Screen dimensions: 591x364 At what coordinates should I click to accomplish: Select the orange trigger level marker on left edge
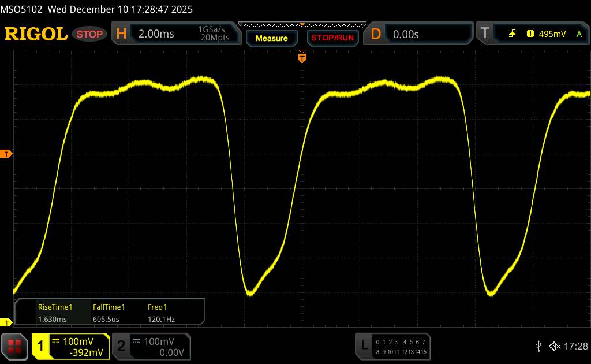[7, 154]
